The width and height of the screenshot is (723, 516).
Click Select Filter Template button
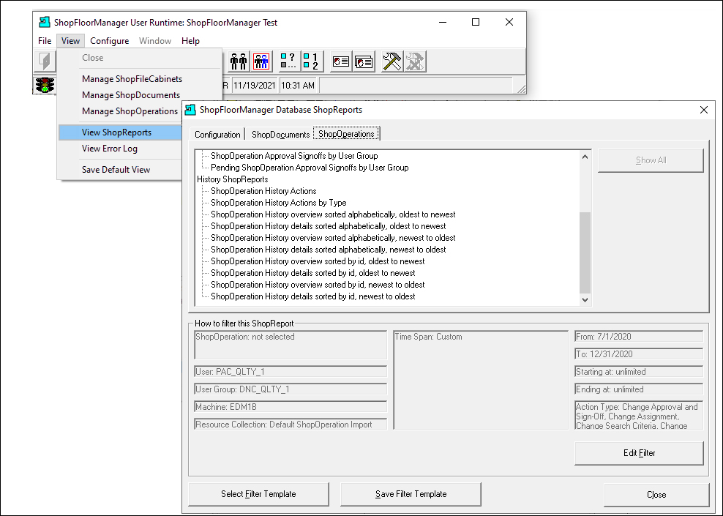click(258, 494)
